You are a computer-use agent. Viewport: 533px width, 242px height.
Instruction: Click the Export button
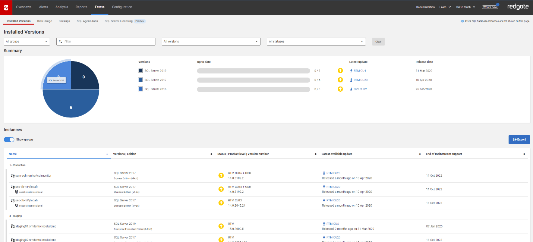tap(519, 139)
